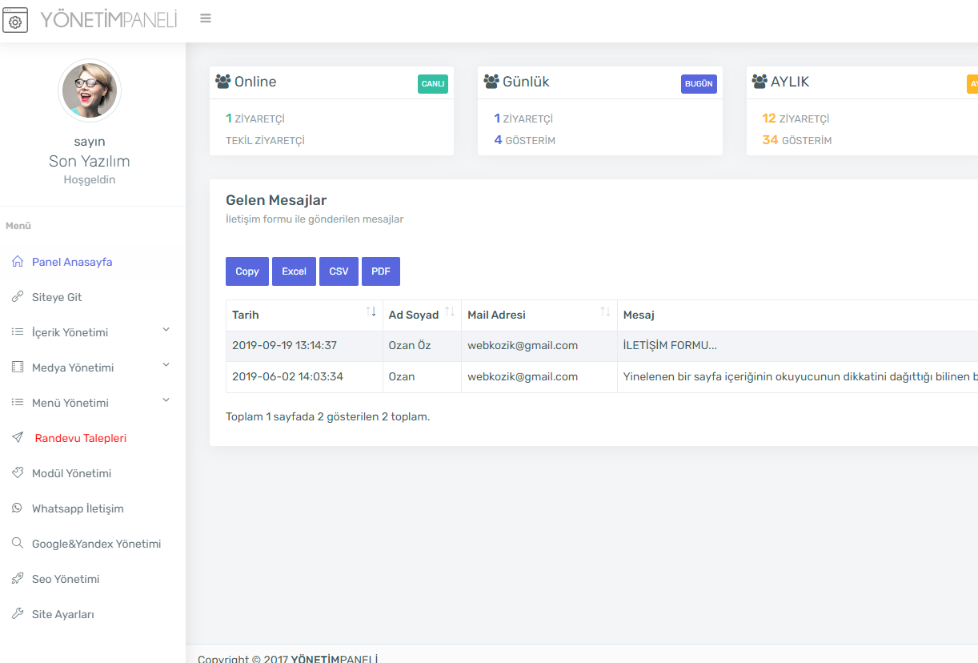
Task: Click the home icon beside Panel Anasayfa
Action: tap(18, 262)
